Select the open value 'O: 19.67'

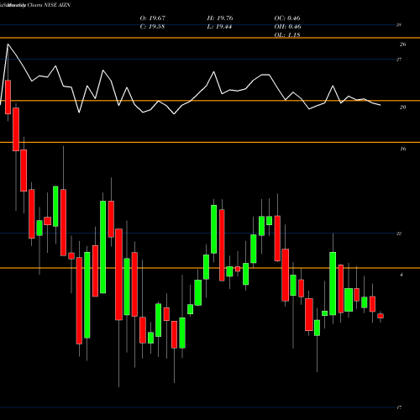click(153, 18)
